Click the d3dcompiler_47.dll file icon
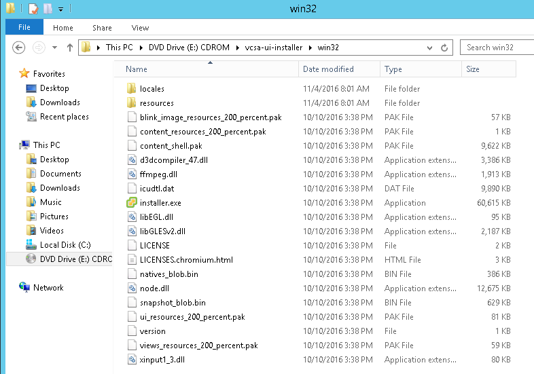 click(132, 160)
